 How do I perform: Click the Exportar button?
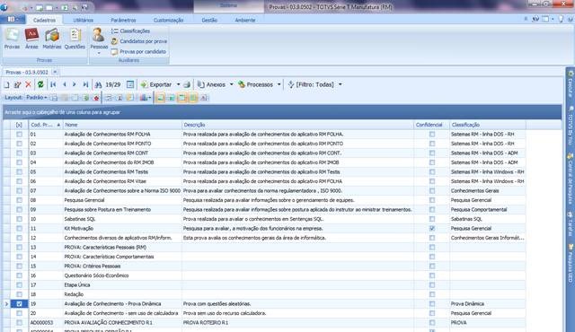point(156,84)
